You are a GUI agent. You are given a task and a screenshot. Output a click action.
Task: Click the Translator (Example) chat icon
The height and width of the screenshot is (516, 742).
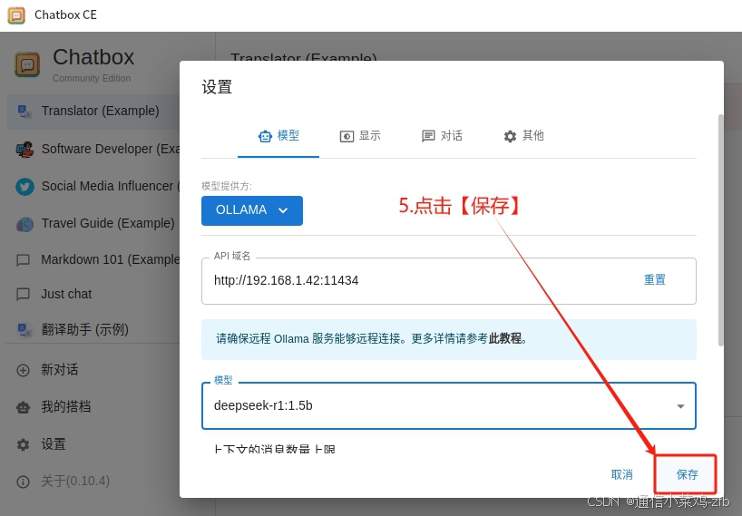coord(24,112)
